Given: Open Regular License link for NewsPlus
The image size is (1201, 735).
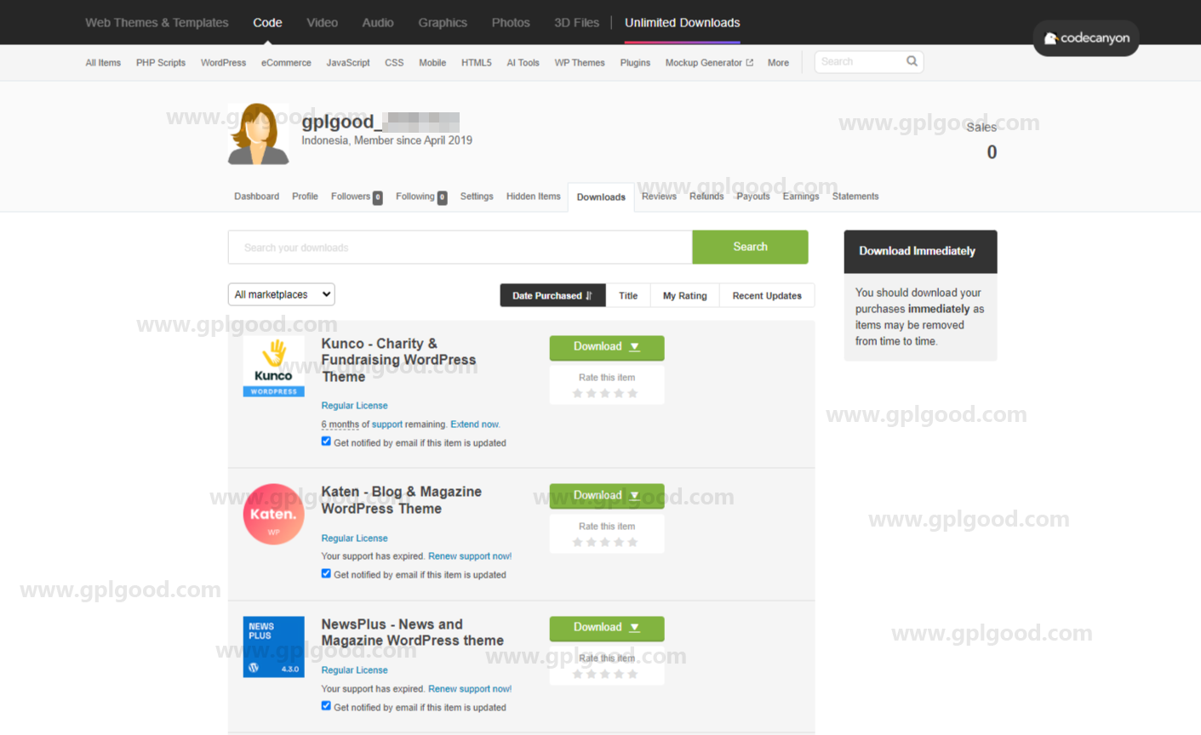Looking at the screenshot, I should (x=354, y=670).
